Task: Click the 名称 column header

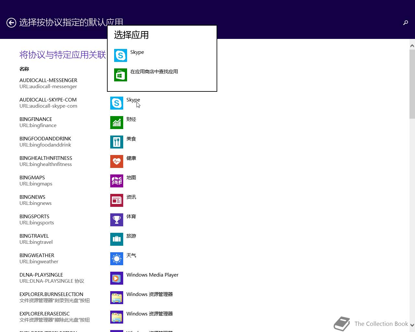Action: [24, 69]
